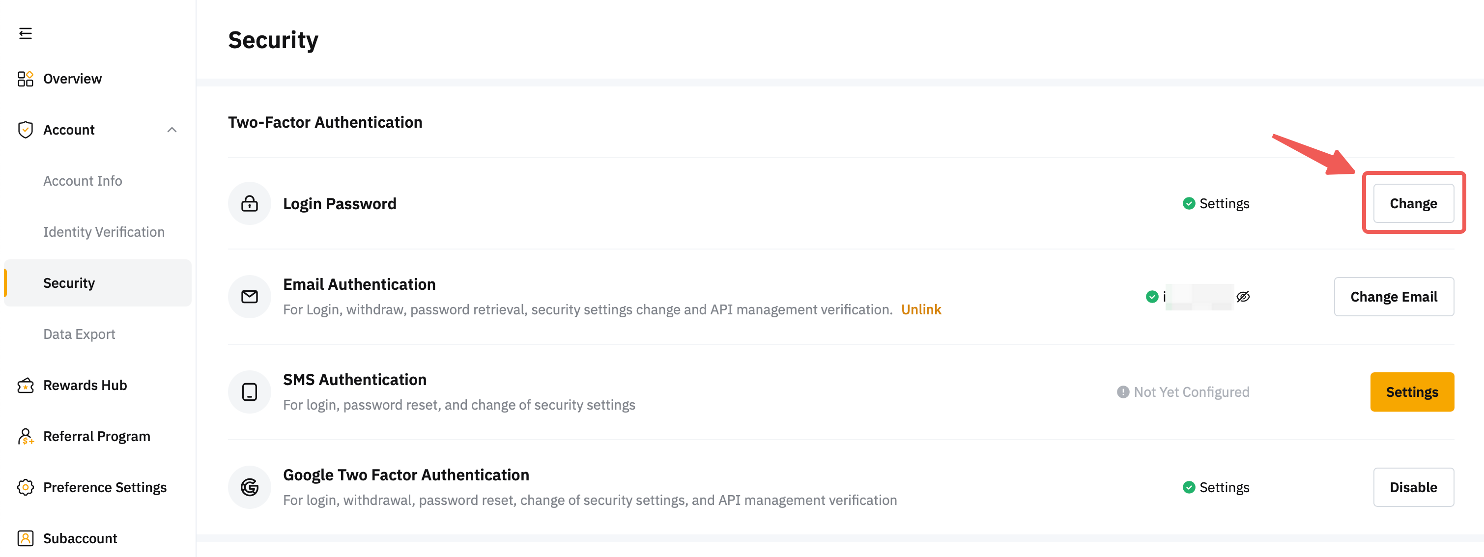1484x557 pixels.
Task: Go to Identity Verification
Action: [x=104, y=232]
